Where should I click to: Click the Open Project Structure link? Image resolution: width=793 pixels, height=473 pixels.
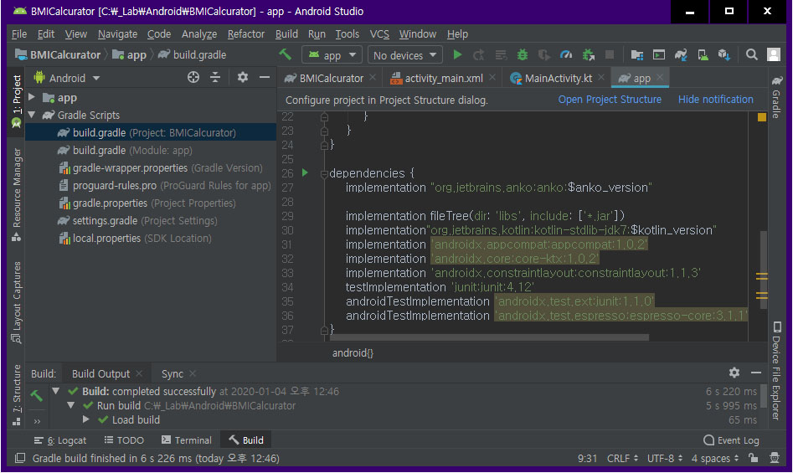(x=610, y=100)
